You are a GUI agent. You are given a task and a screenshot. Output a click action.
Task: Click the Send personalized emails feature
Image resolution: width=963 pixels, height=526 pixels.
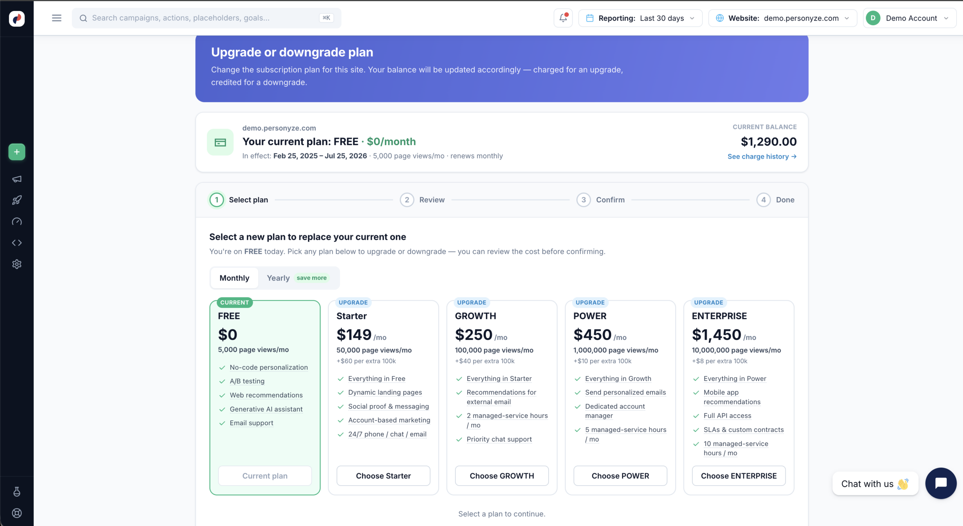coord(625,393)
